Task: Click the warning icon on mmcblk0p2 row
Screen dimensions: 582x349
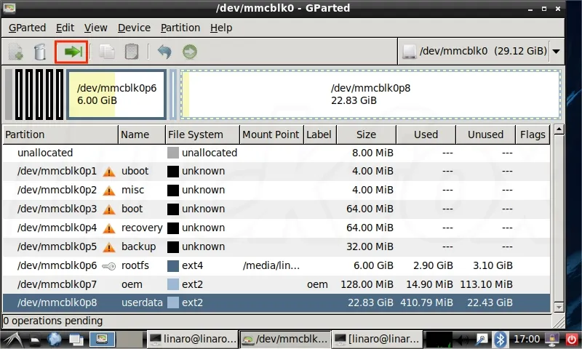Action: tap(108, 190)
